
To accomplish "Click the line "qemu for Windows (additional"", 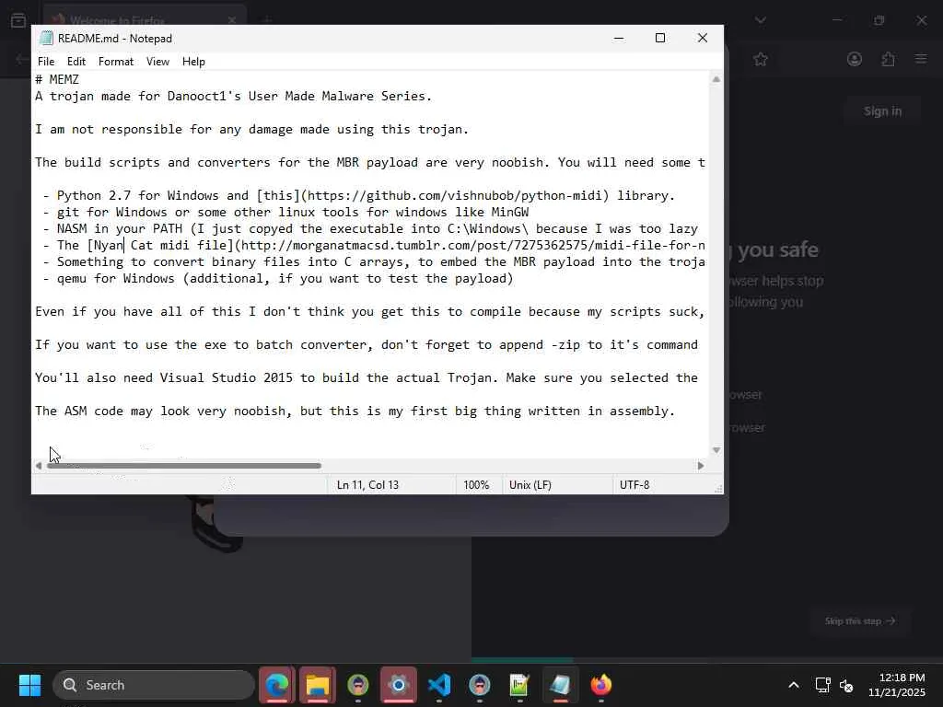I will 278,278.
